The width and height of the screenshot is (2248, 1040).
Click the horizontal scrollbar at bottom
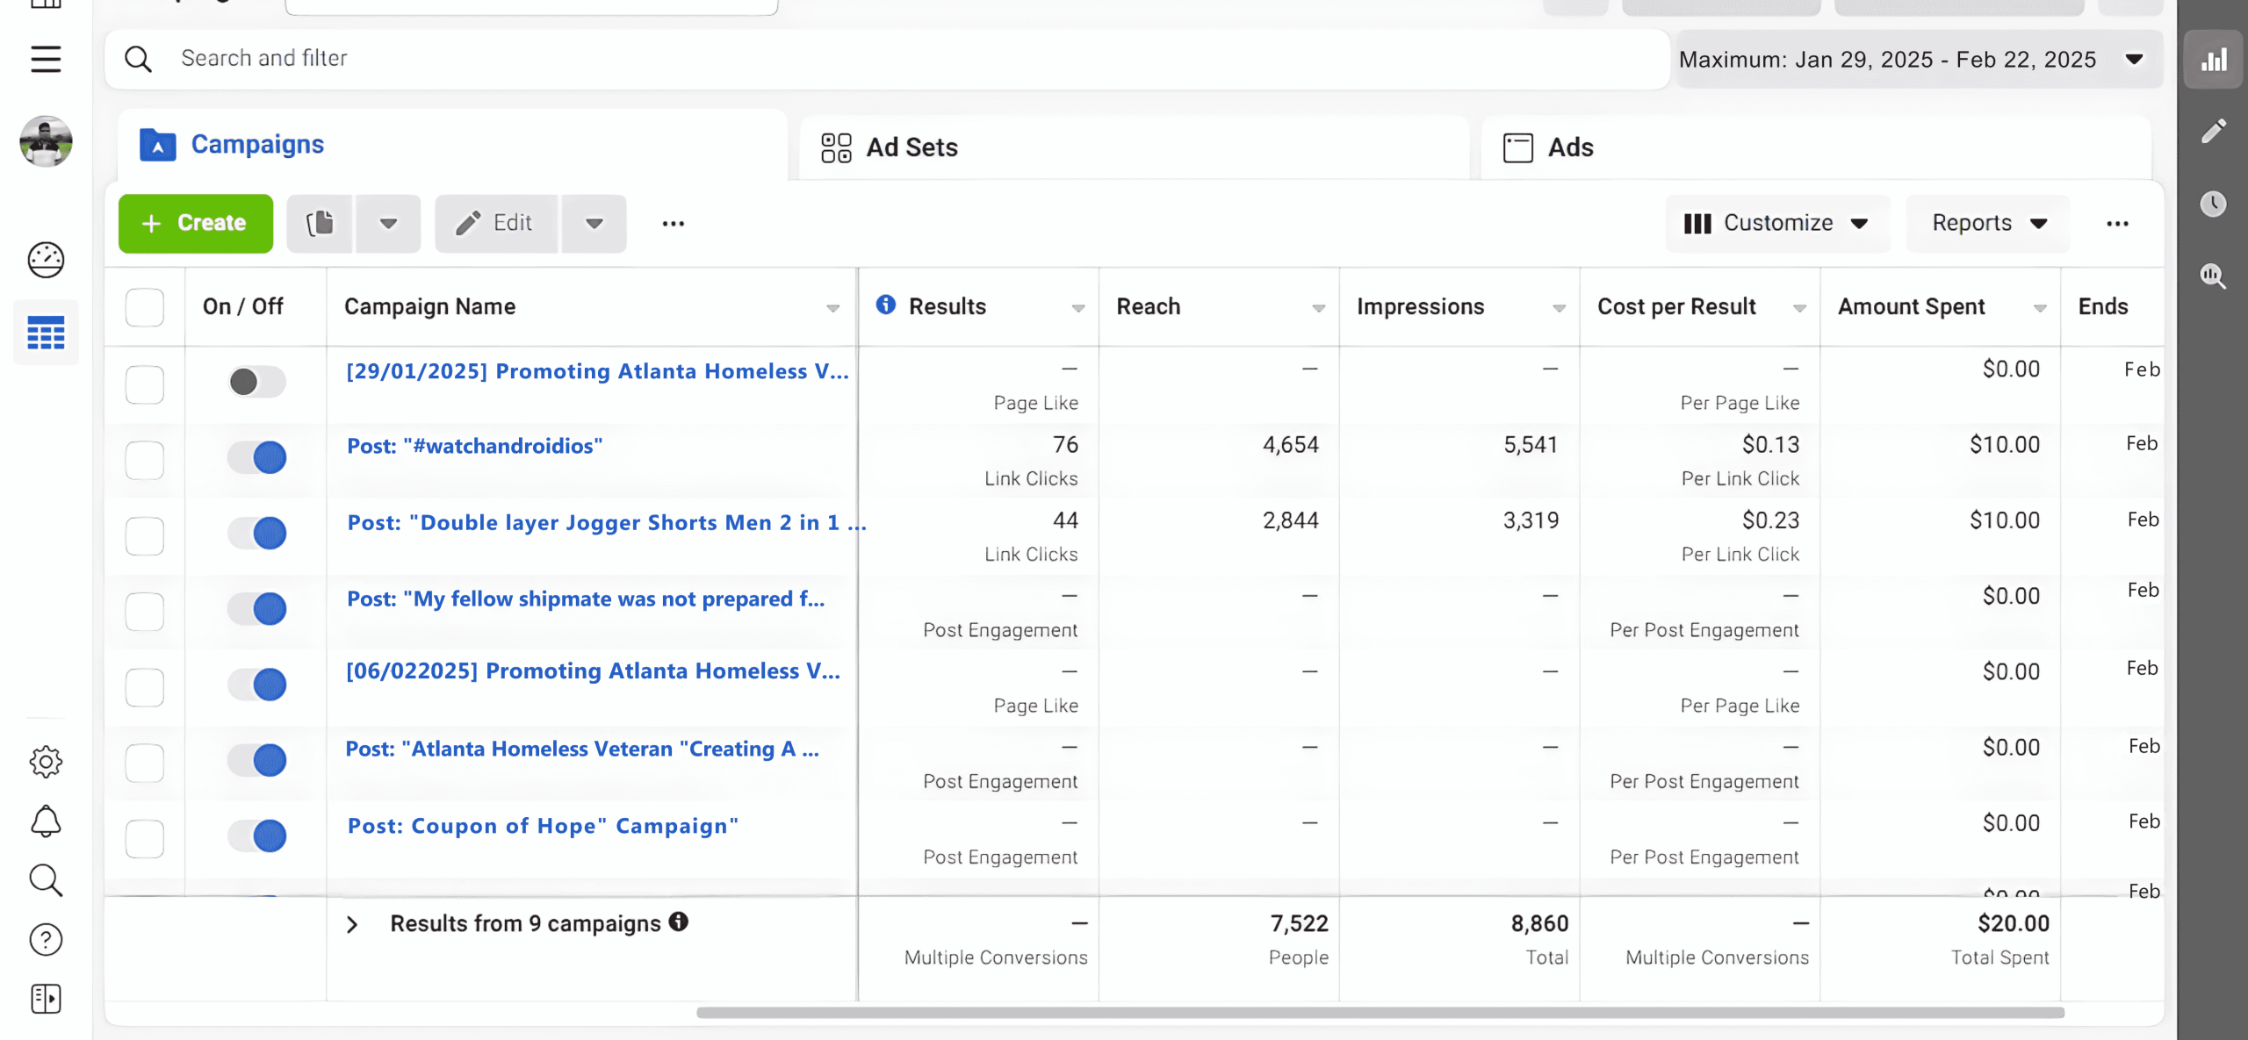coord(1379,1013)
